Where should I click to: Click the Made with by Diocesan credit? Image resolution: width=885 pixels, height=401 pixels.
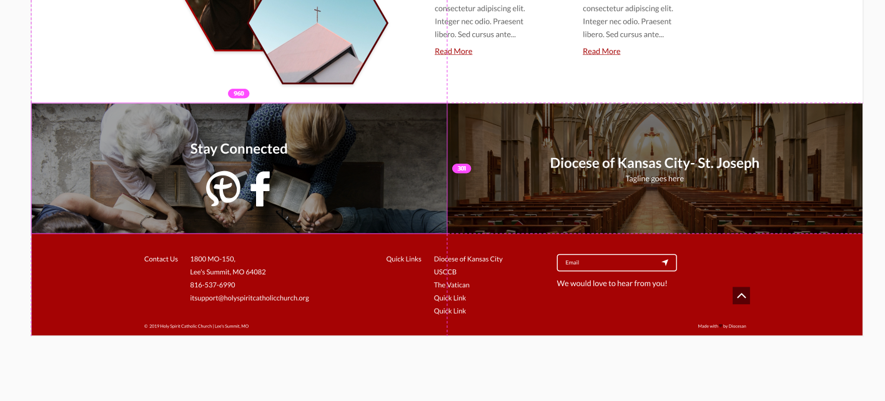pyautogui.click(x=721, y=326)
